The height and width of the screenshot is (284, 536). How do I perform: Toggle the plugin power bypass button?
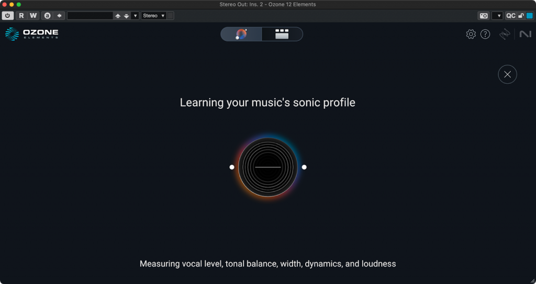pos(8,16)
